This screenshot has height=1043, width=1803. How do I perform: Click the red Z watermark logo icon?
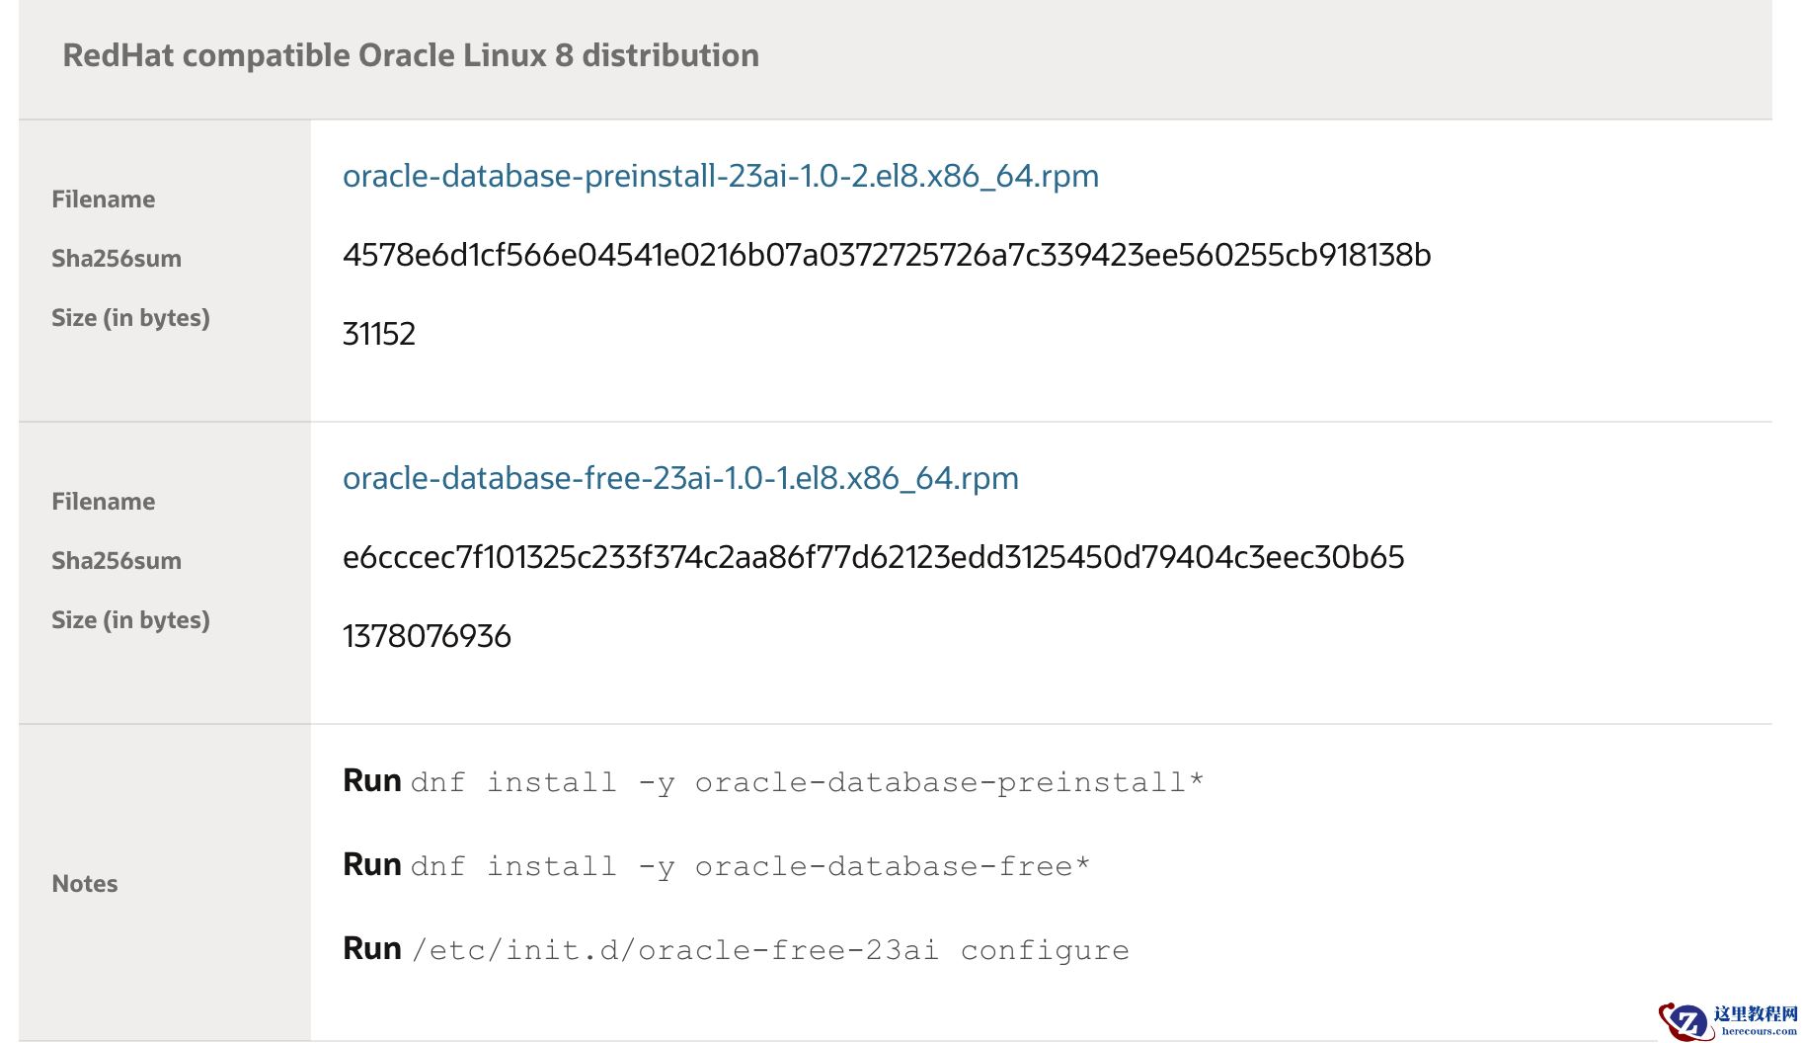click(1685, 1021)
